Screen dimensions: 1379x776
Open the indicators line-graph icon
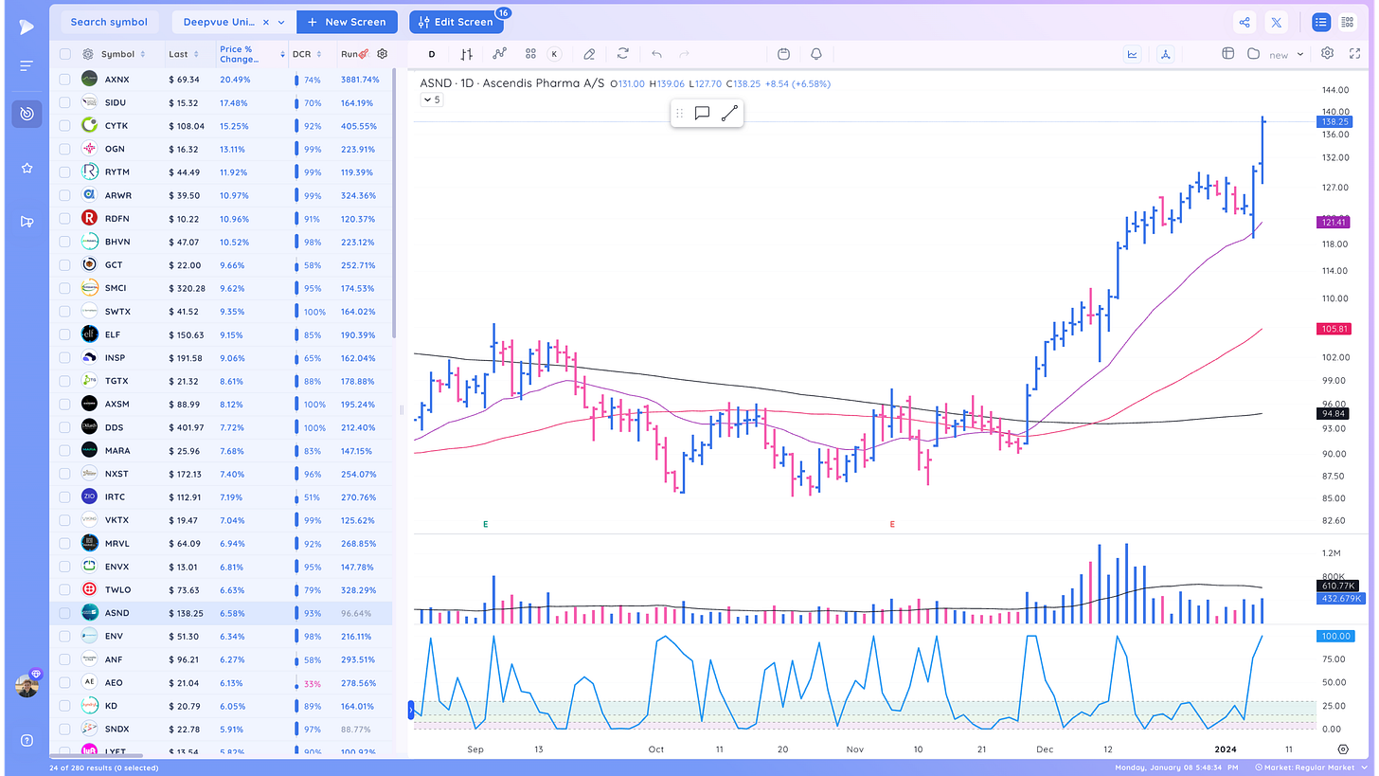499,54
